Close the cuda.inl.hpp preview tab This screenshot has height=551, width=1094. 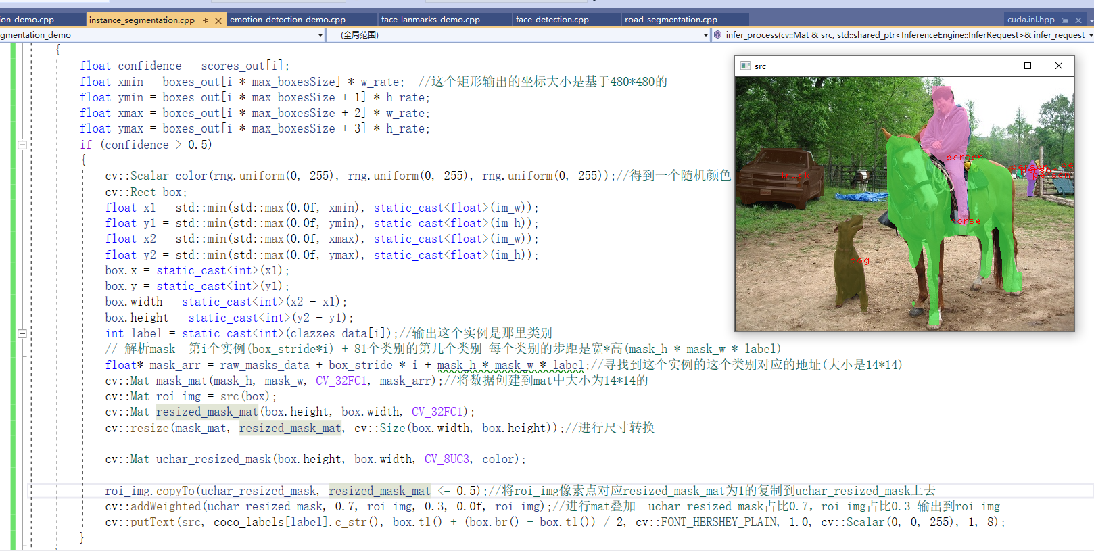coord(1078,20)
